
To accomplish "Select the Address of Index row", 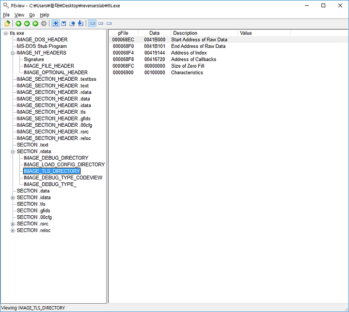I will (228, 53).
